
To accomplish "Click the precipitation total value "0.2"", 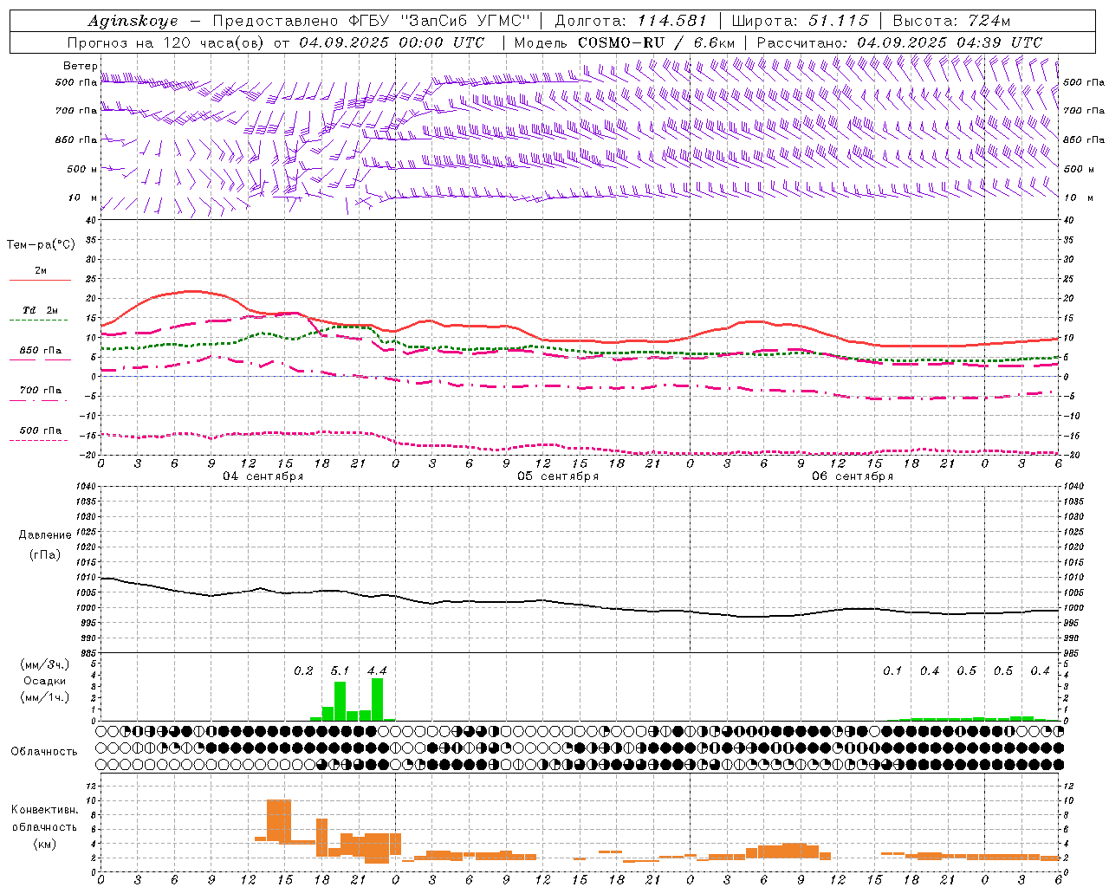I will (303, 670).
